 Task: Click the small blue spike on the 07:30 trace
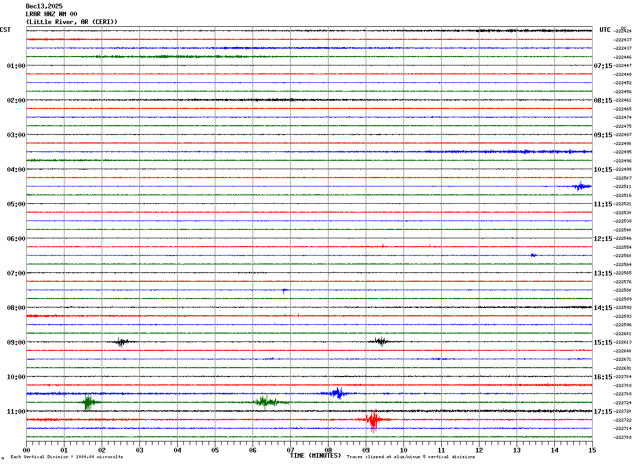point(285,290)
